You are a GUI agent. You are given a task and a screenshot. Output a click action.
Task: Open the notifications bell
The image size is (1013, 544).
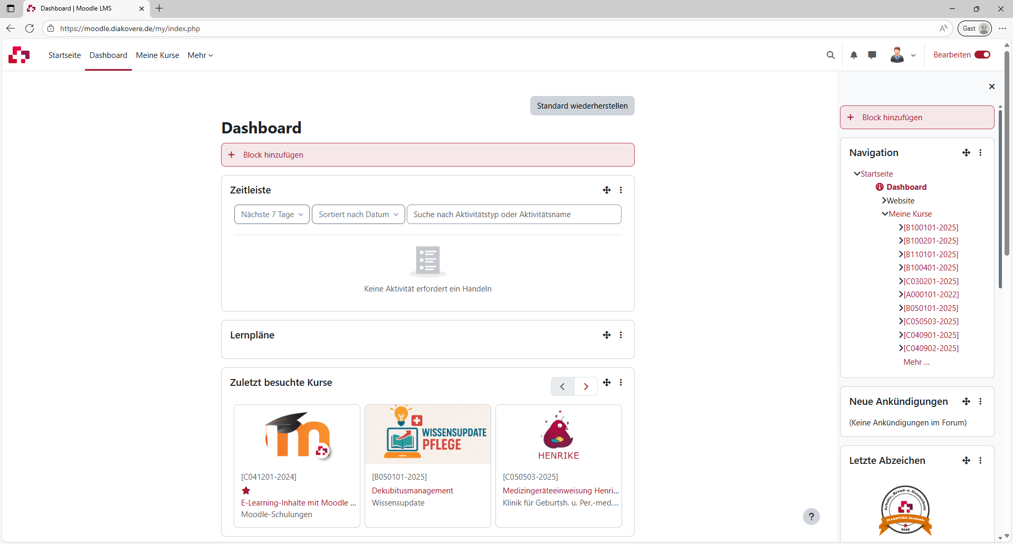coord(854,55)
